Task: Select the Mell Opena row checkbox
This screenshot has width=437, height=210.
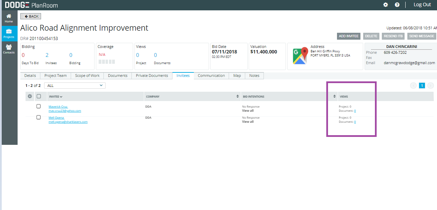Action: [x=39, y=118]
